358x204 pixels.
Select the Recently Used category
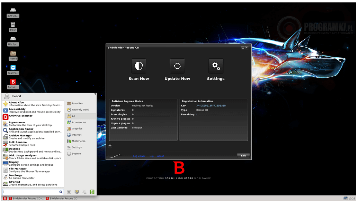click(81, 110)
